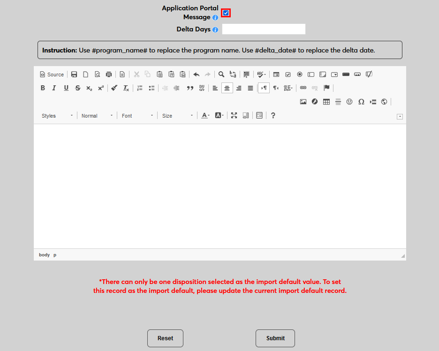The image size is (439, 351).
Task: Click the Paste icon
Action: point(159,75)
